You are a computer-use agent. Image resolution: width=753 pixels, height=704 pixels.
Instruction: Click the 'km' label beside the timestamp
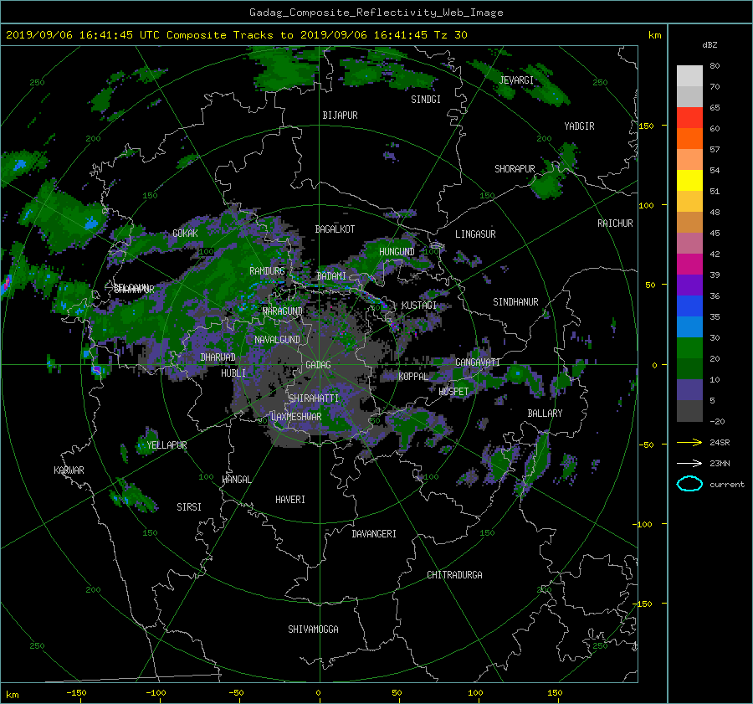pyautogui.click(x=654, y=35)
